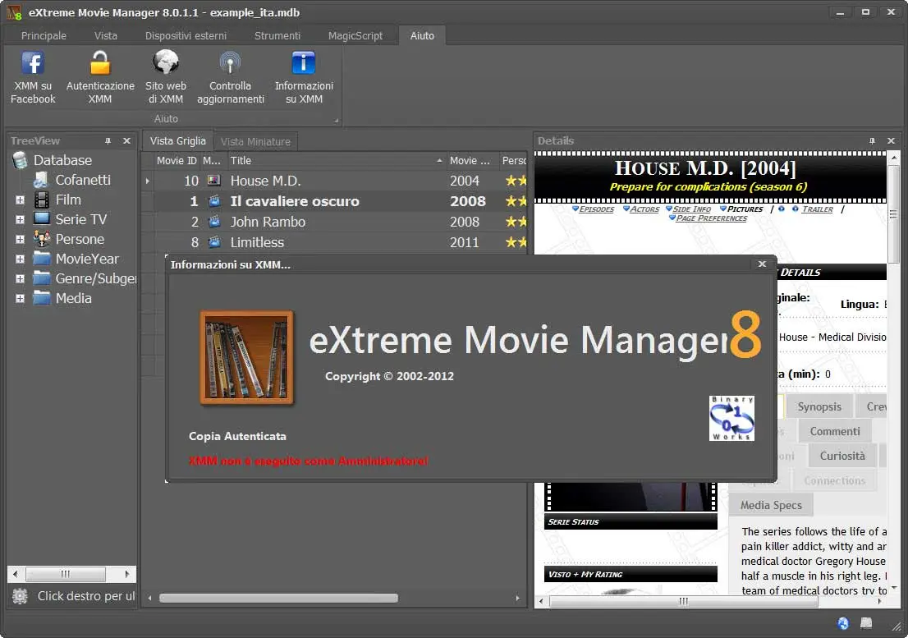This screenshot has height=638, width=908.
Task: Open the Principale ribbon tab
Action: [44, 35]
